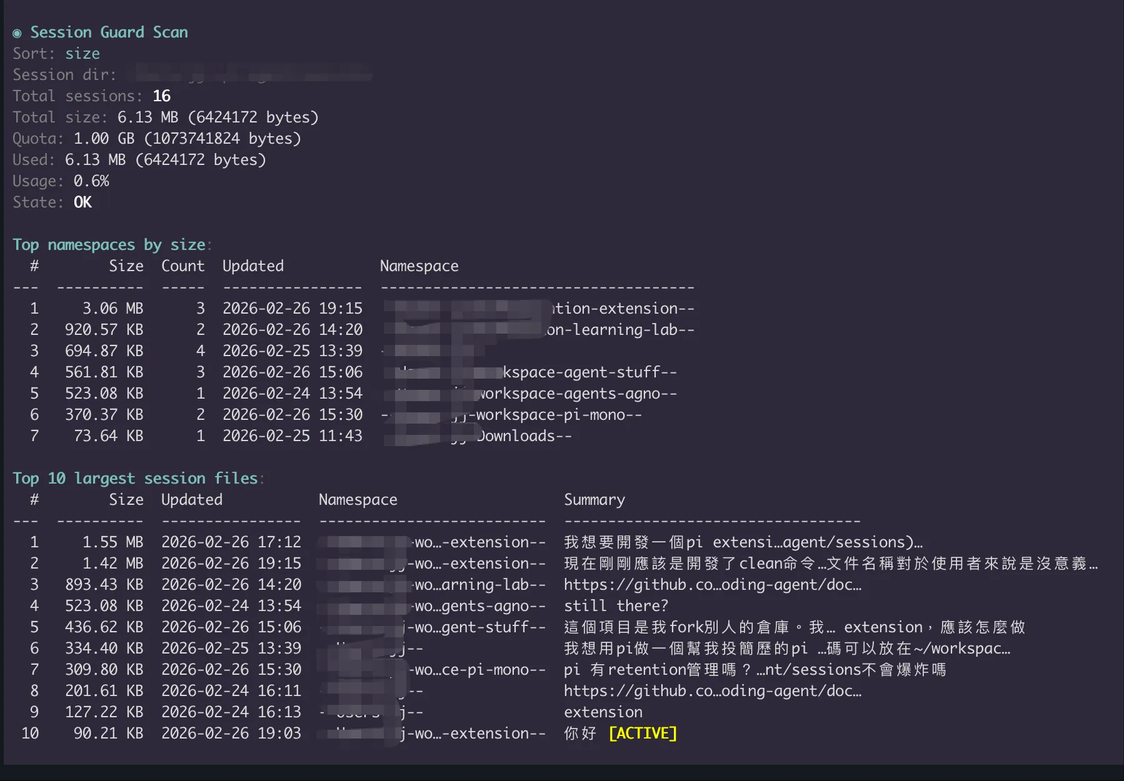Click the '2026-02-26 17:12' timestamp

[231, 542]
